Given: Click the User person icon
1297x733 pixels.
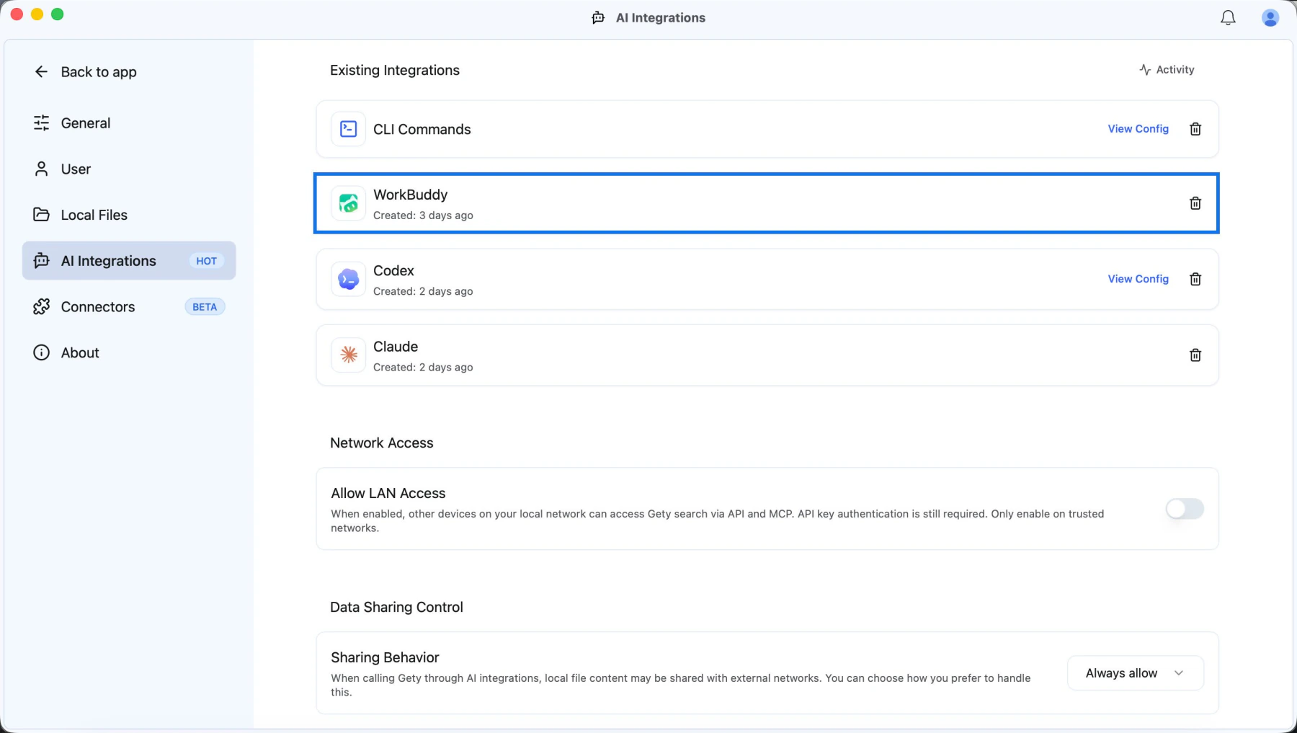Looking at the screenshot, I should 41,169.
